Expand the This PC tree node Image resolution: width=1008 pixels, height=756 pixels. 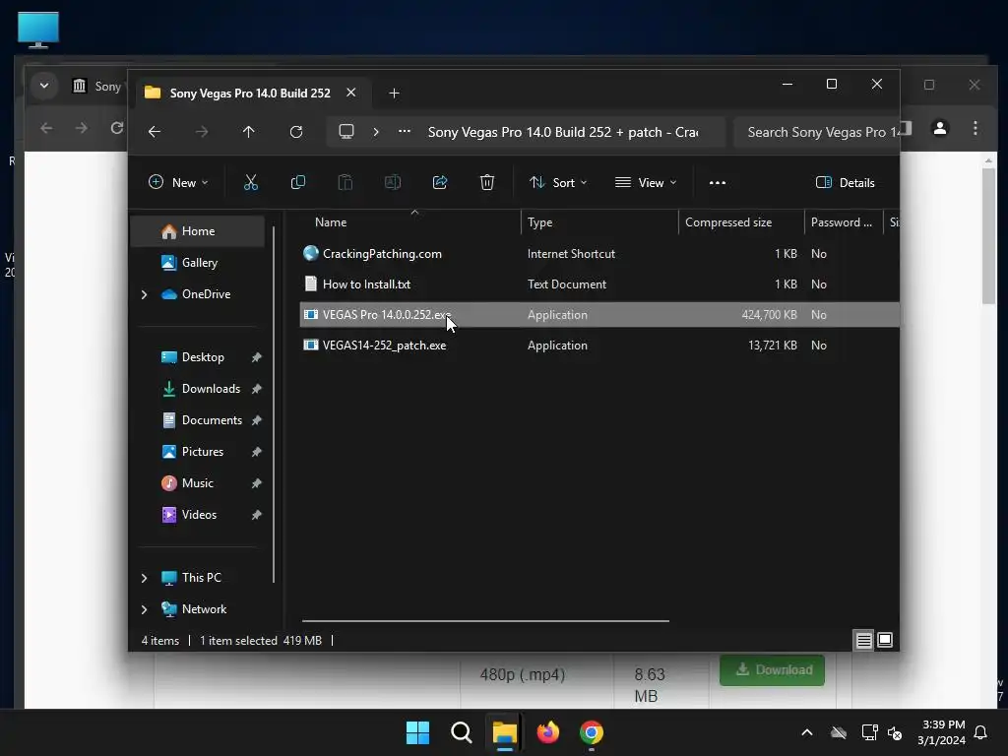click(x=144, y=578)
